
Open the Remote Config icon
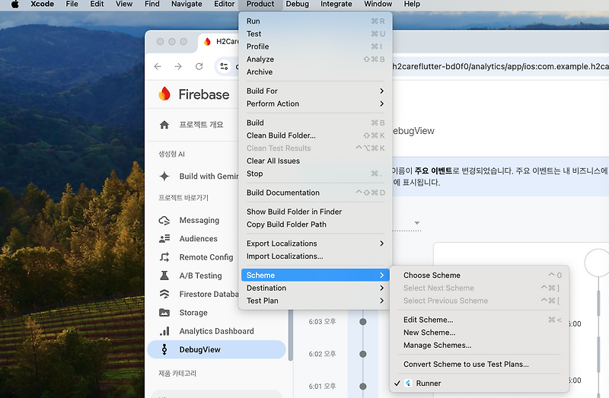click(x=164, y=257)
